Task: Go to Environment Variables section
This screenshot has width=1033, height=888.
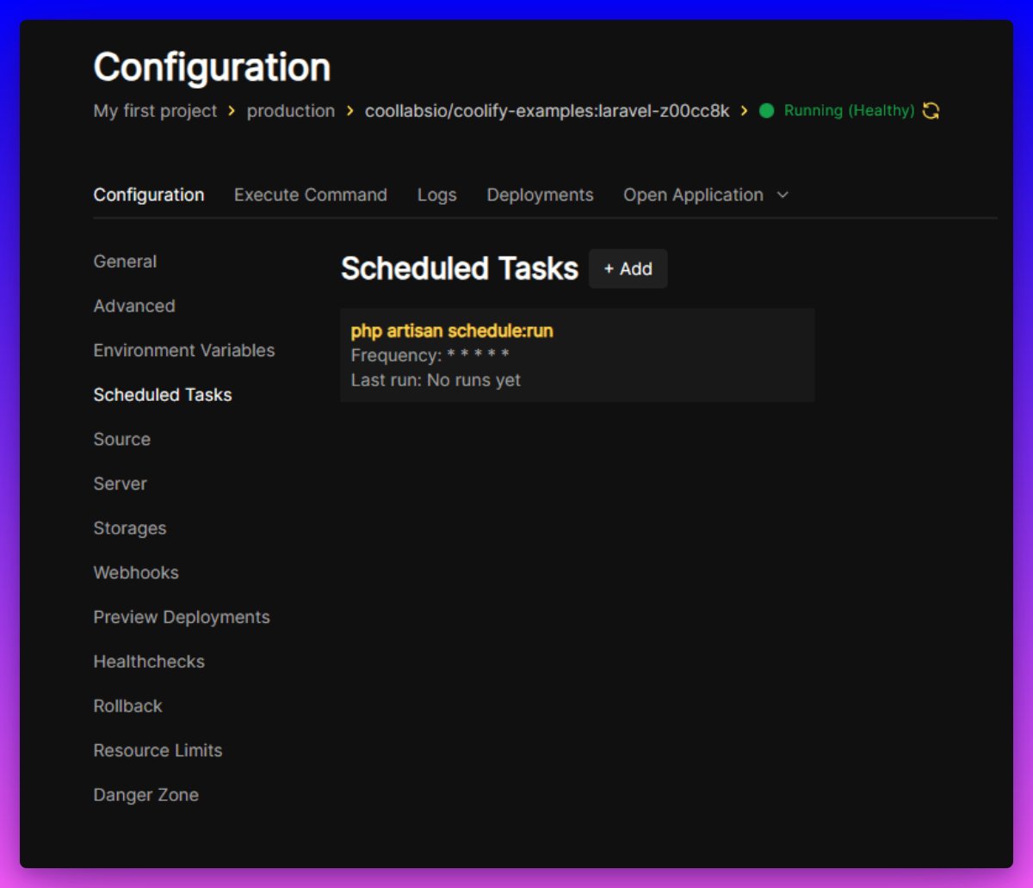Action: (x=184, y=350)
